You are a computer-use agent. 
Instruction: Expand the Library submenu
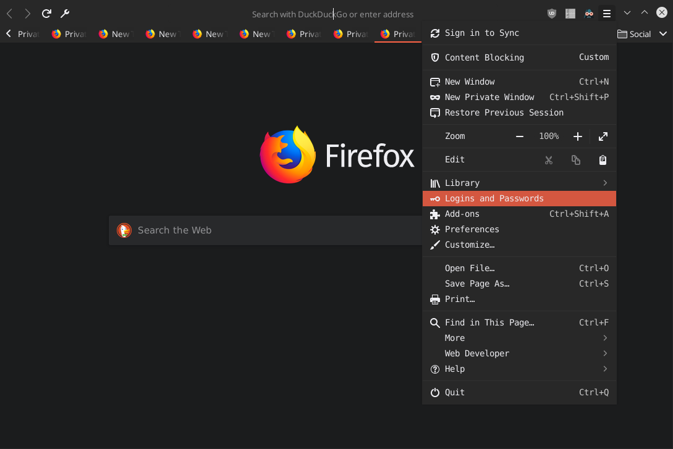(519, 183)
